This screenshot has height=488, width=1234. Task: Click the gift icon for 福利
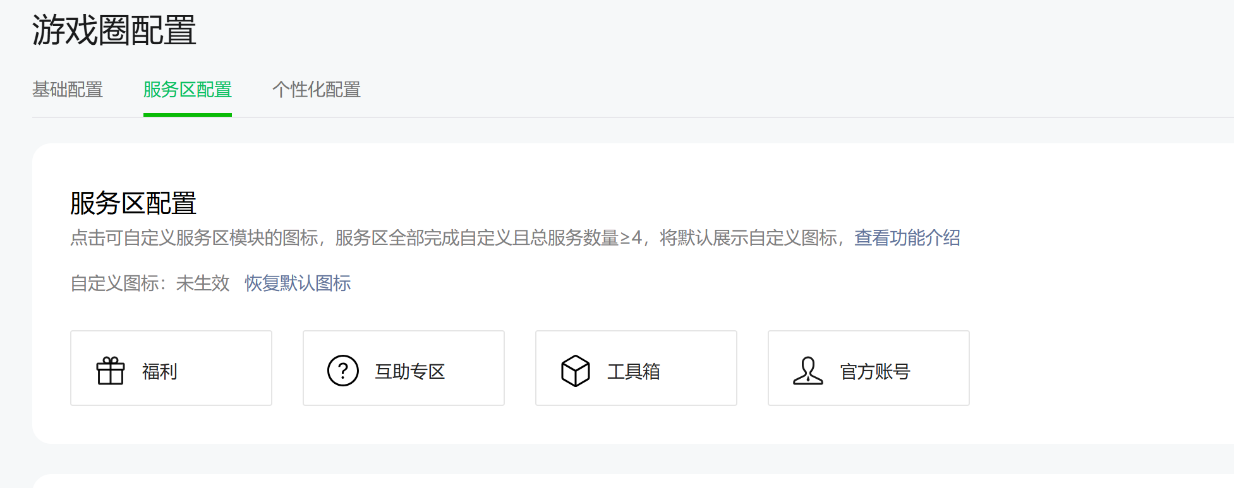110,371
